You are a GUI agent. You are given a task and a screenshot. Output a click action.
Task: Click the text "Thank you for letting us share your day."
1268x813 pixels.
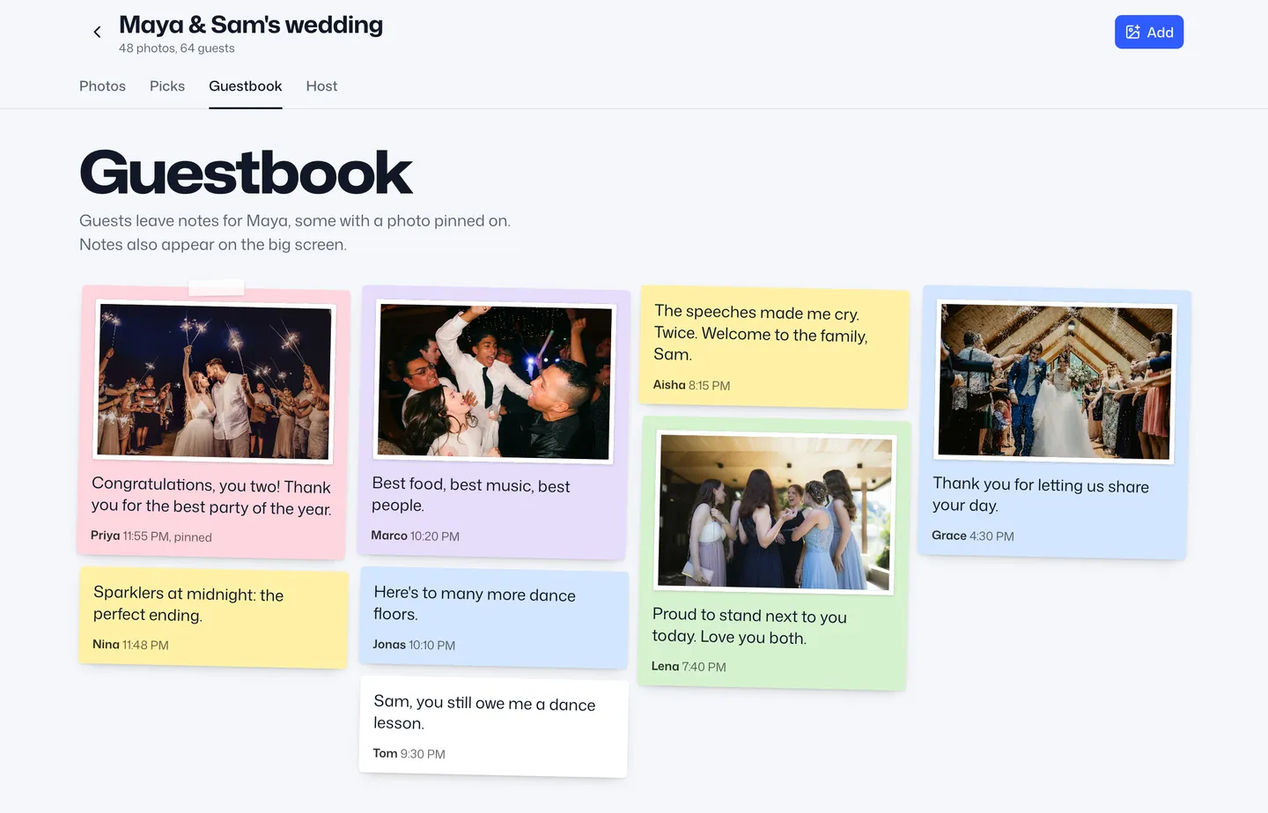[x=1041, y=494]
